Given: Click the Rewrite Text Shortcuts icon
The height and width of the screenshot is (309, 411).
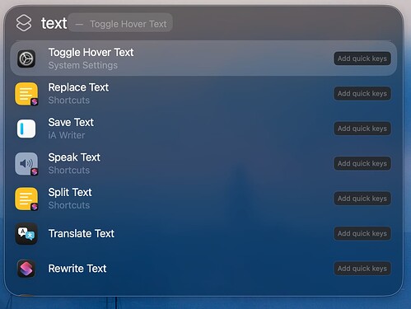Looking at the screenshot, I should 26,269.
